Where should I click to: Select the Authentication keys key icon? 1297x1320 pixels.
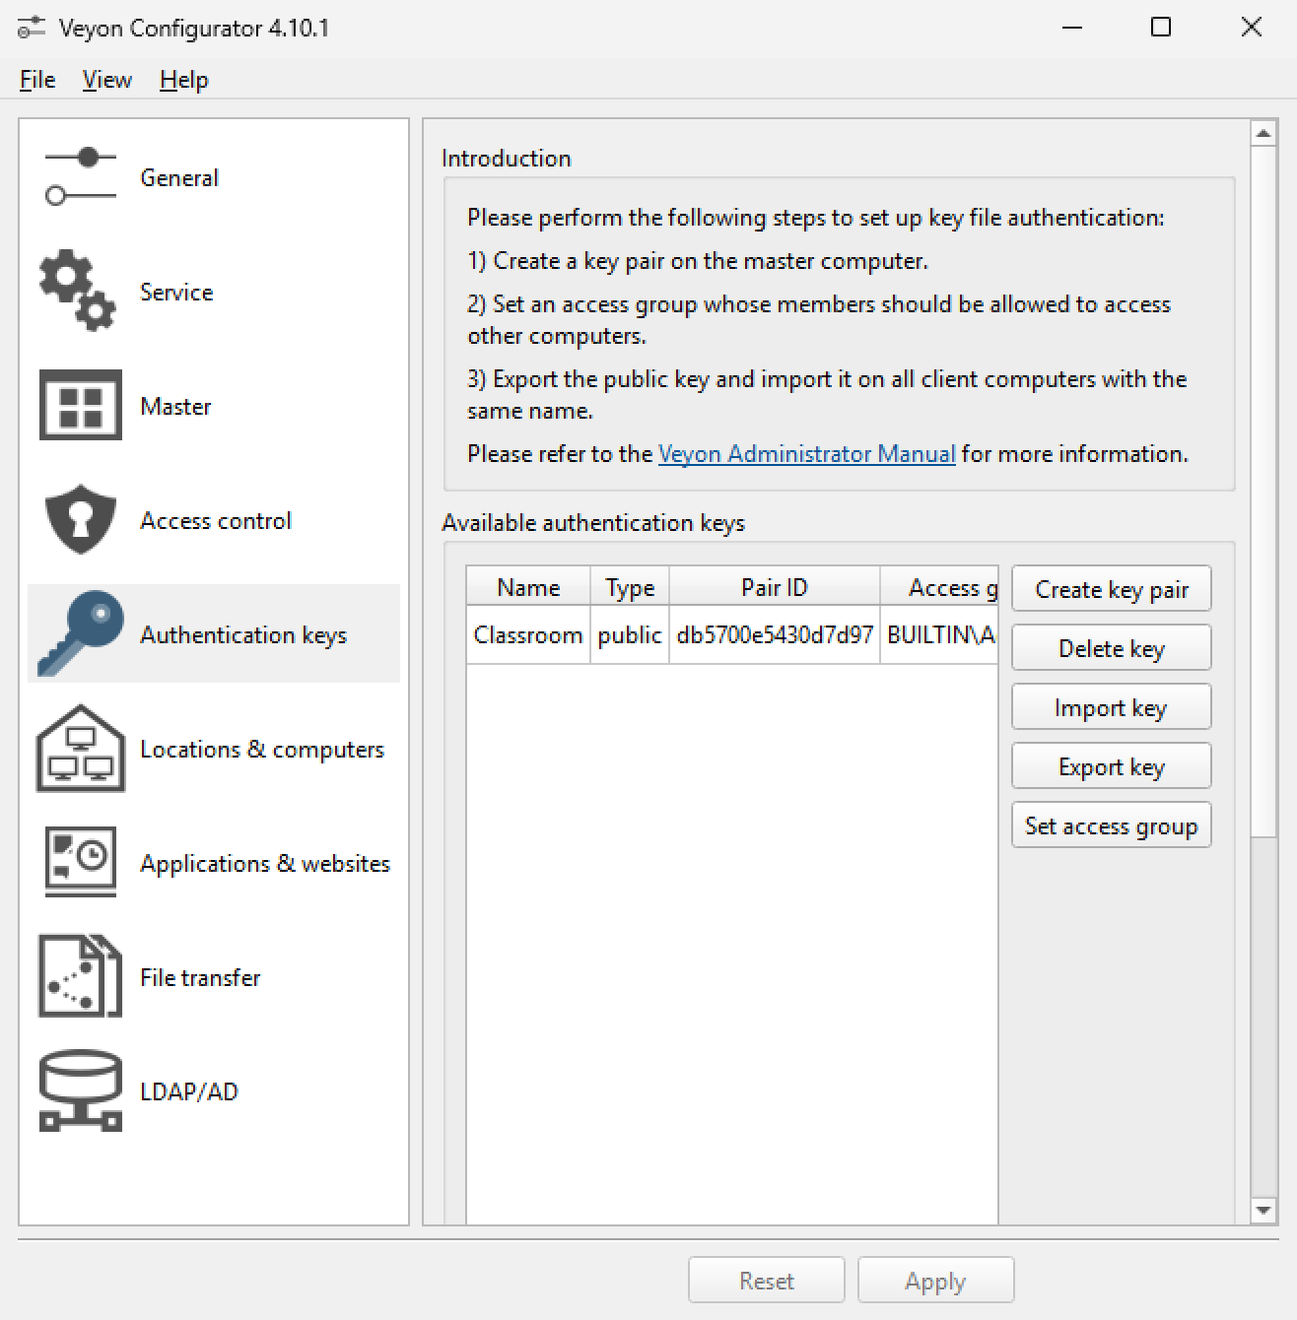[81, 634]
